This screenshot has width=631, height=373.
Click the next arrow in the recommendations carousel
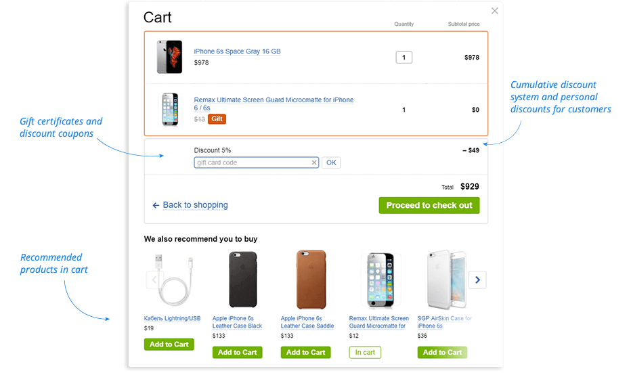pos(477,280)
